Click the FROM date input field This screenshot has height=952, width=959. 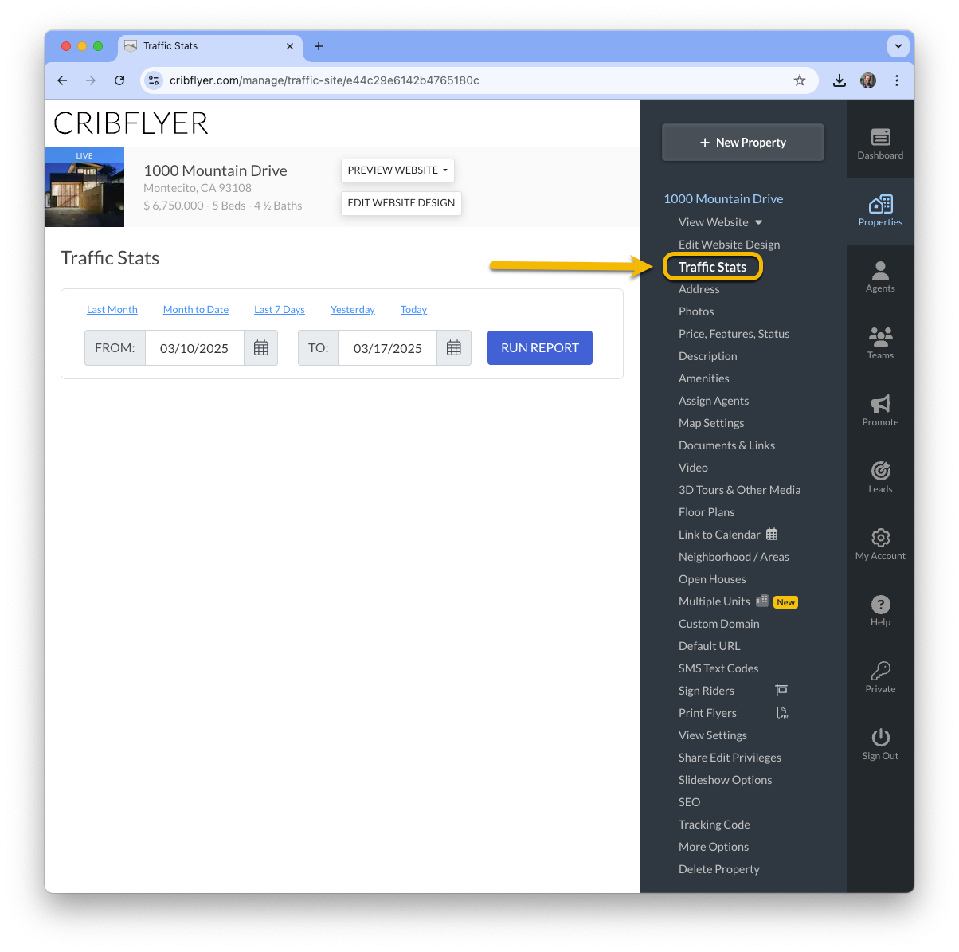[194, 348]
